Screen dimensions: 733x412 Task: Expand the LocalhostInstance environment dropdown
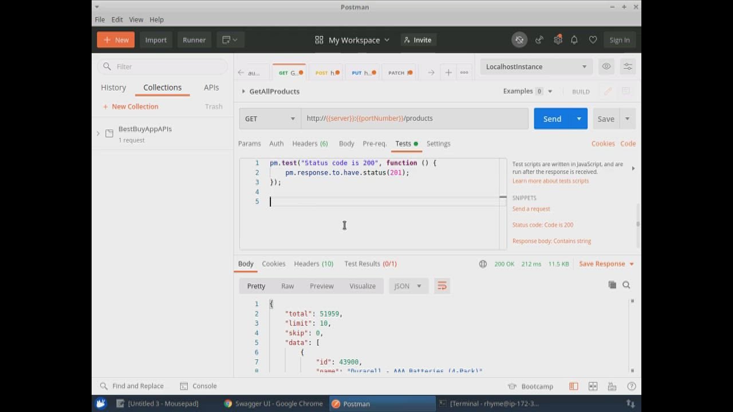pos(536,66)
